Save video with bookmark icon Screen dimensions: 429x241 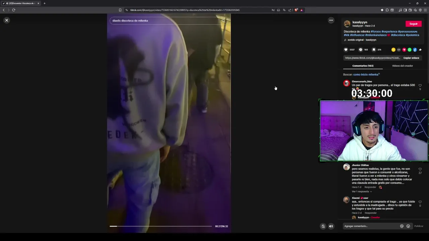coord(374,50)
